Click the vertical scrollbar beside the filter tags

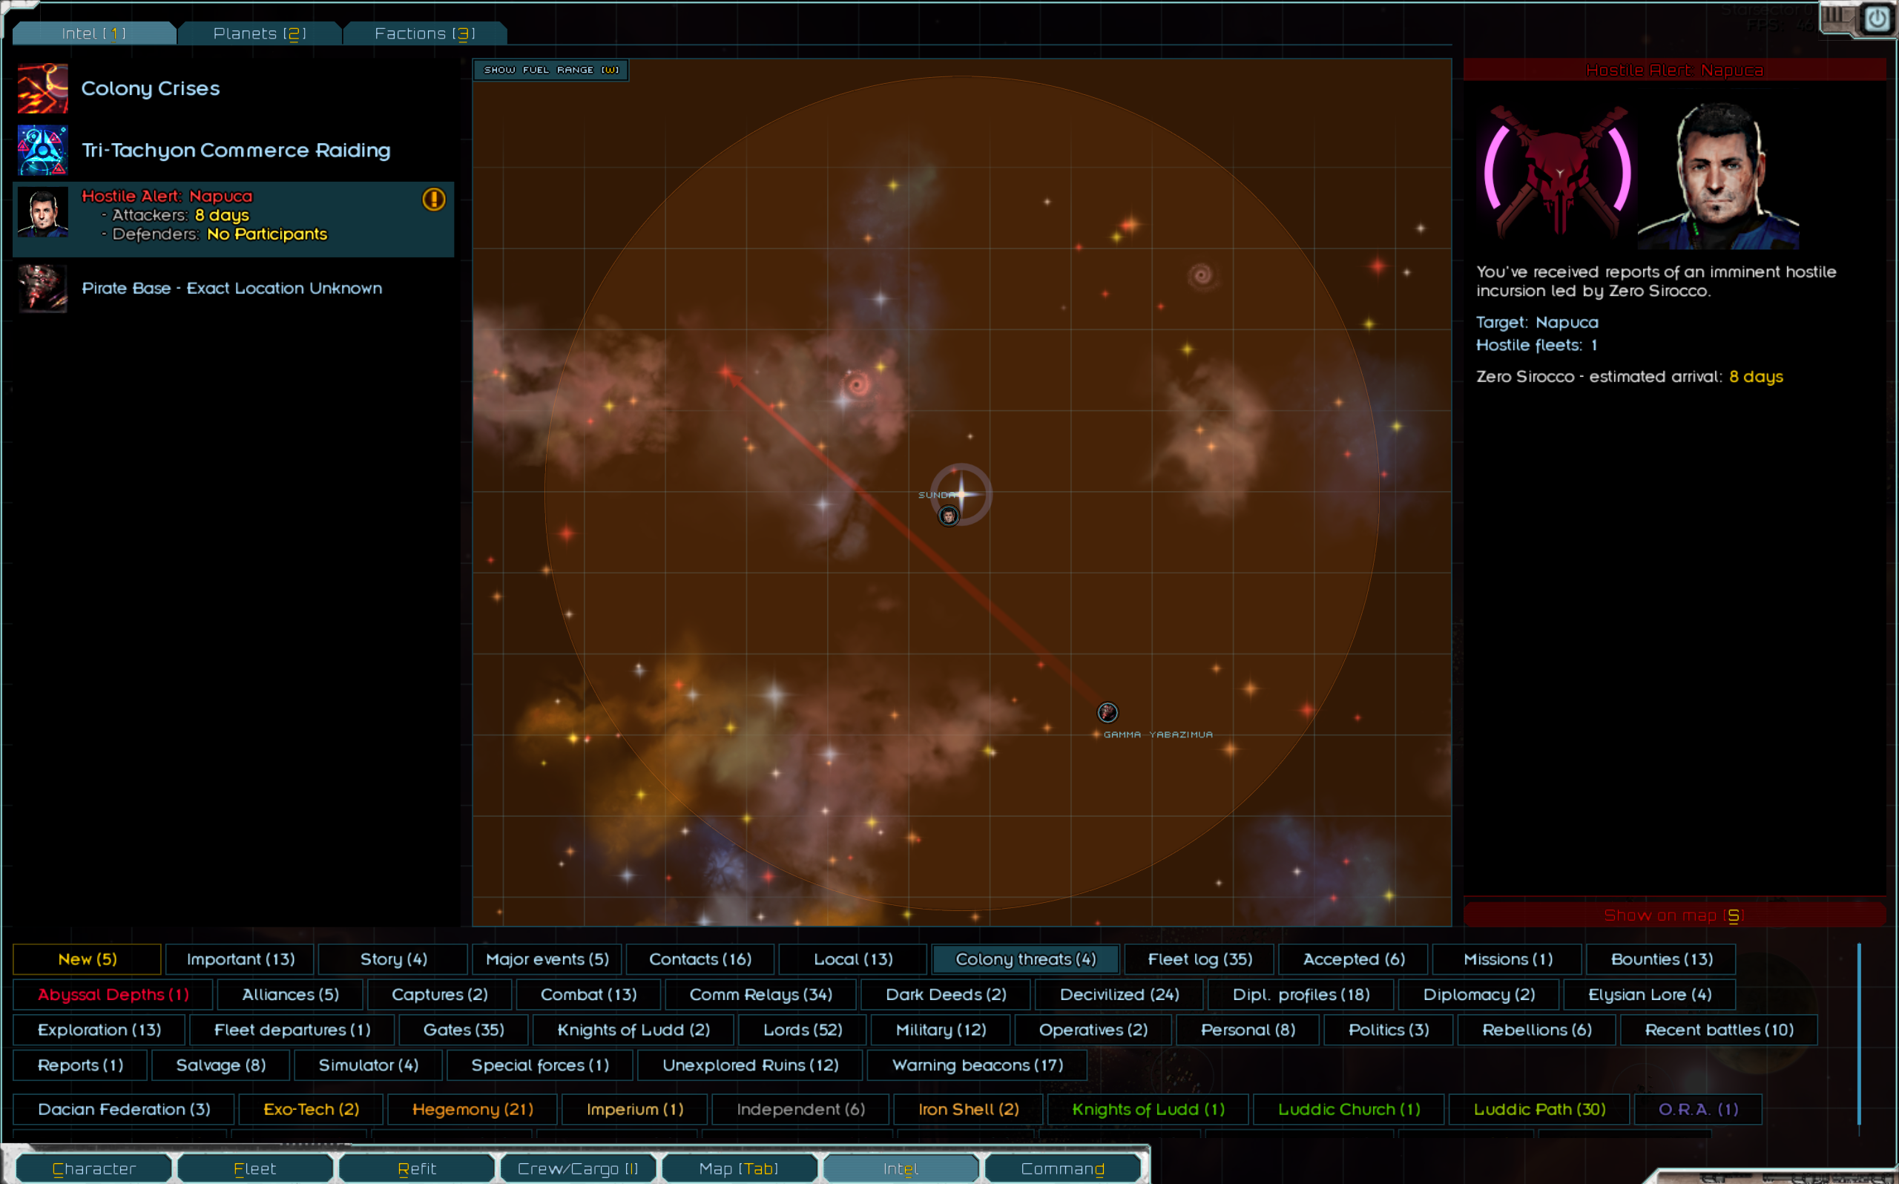[x=1859, y=1033]
